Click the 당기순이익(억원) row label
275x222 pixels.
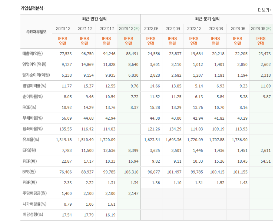(36, 75)
